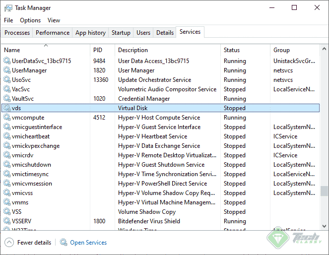Open Services link at bottom
329x255 pixels.
coord(88,243)
